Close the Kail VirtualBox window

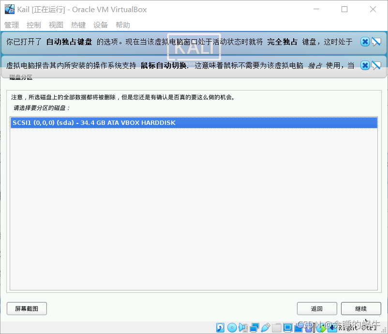[373, 9]
